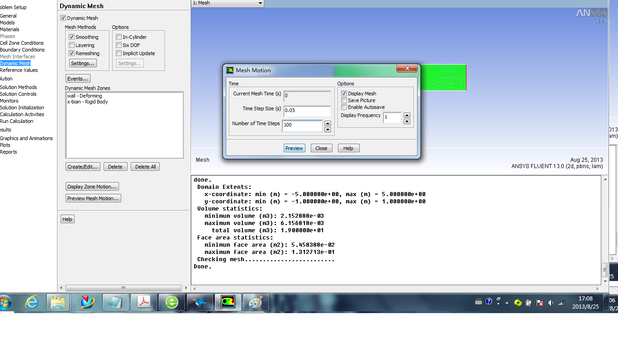Open Internet Explorer from the taskbar
Image resolution: width=618 pixels, height=347 pixels.
pos(32,302)
